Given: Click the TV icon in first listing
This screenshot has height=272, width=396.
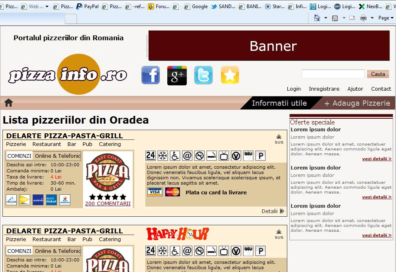Looking at the screenshot, I should pos(224,156).
